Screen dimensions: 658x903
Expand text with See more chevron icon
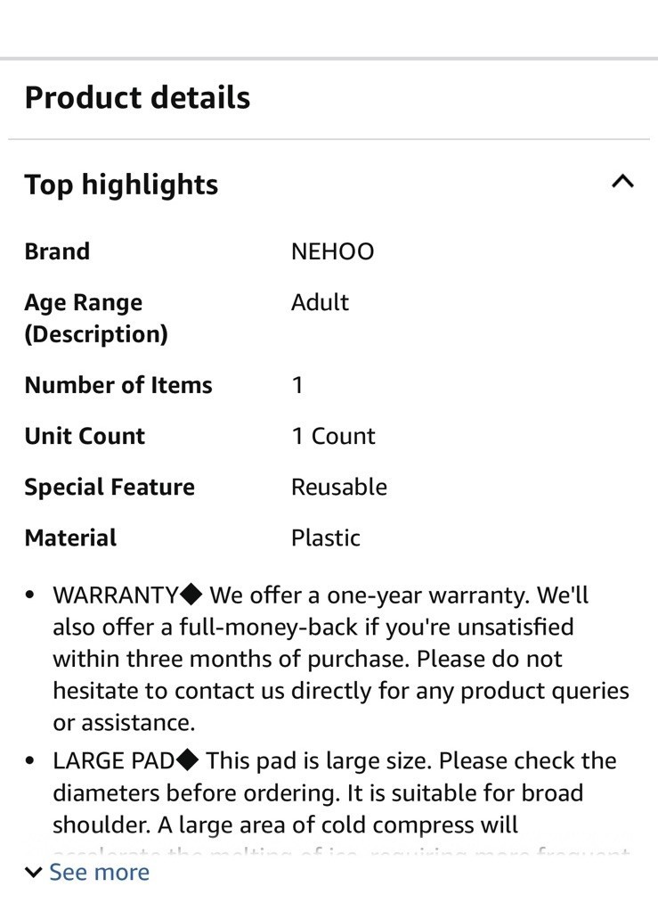[x=34, y=873]
